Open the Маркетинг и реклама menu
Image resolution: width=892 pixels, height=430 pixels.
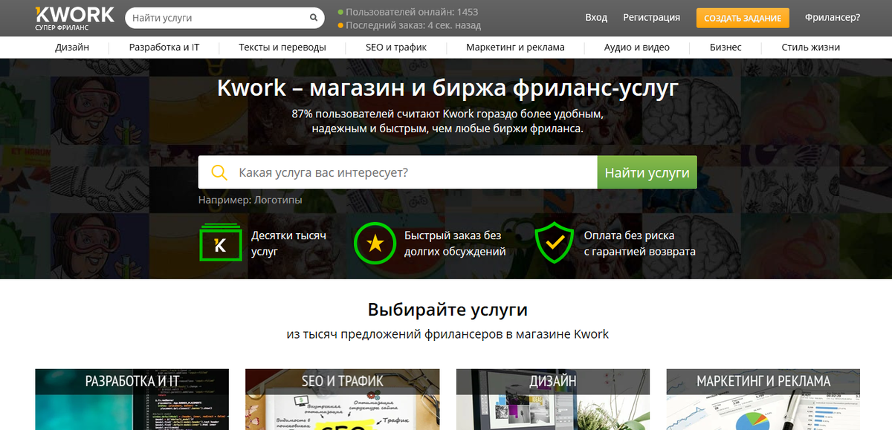(515, 48)
